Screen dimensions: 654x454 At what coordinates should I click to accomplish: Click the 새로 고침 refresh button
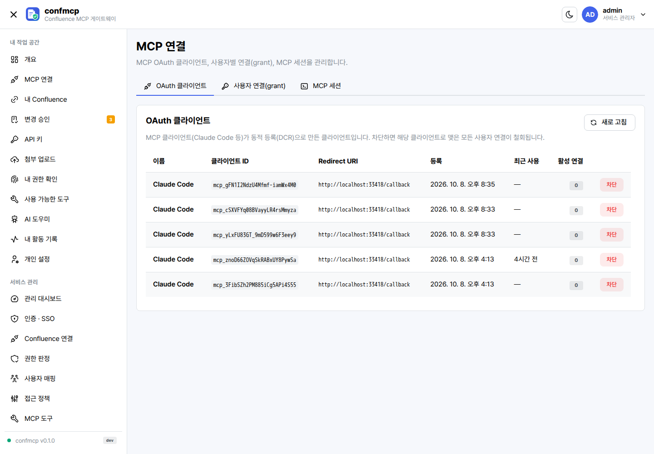[x=609, y=122]
